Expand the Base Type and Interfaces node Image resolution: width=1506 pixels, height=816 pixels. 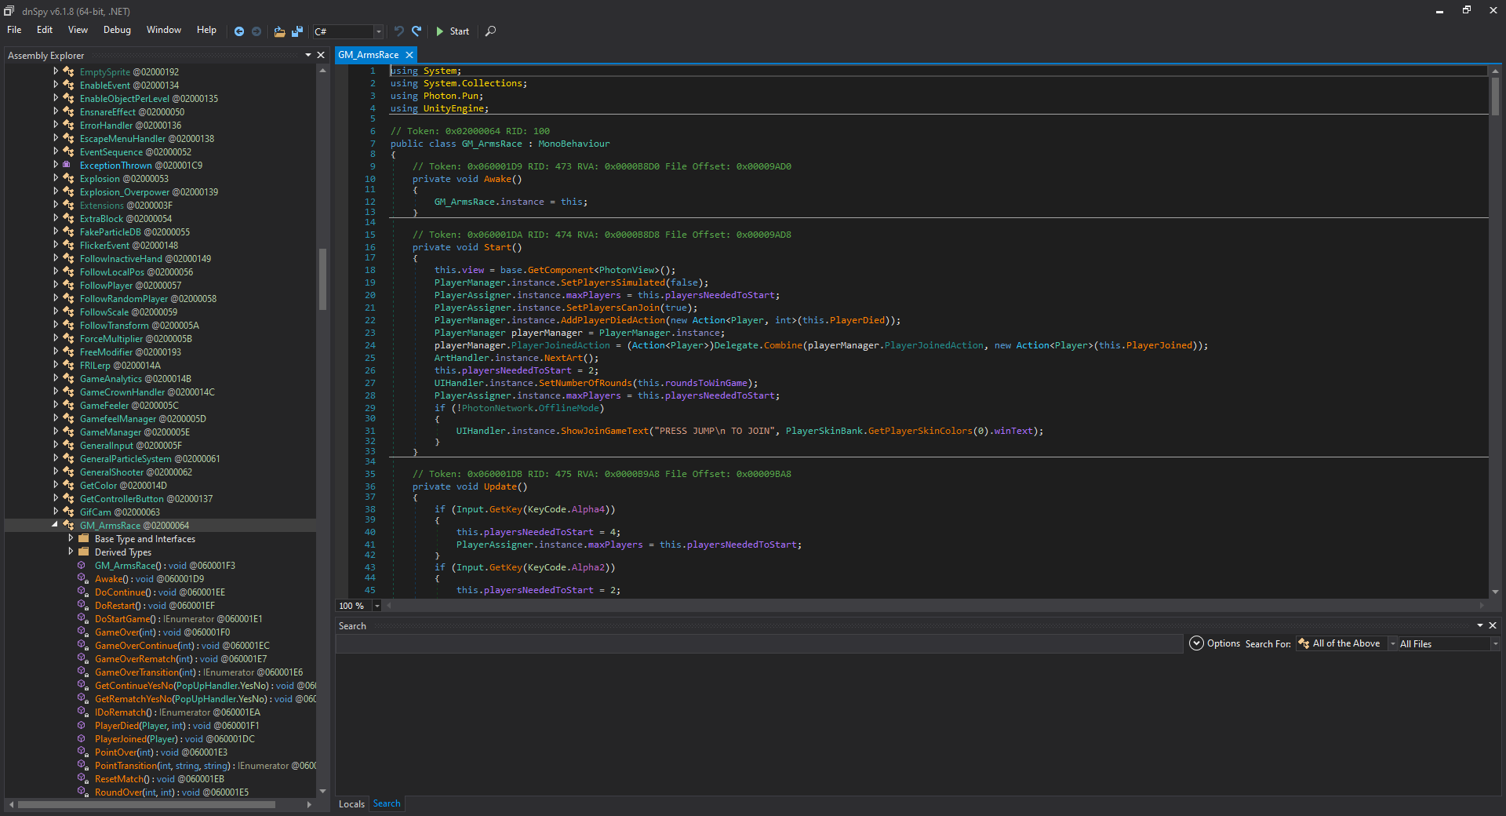[71, 539]
